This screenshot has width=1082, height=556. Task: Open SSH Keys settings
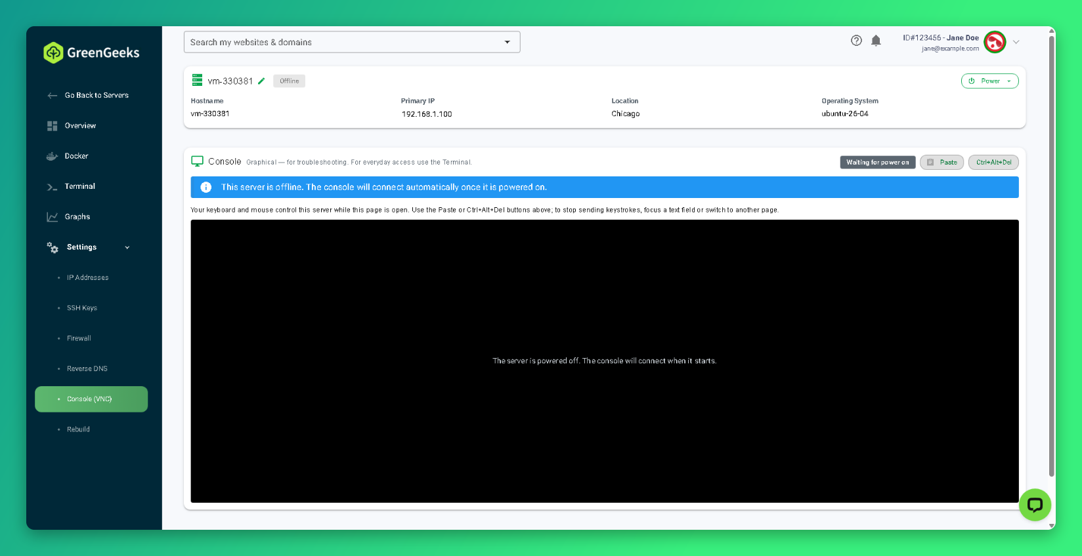(81, 308)
